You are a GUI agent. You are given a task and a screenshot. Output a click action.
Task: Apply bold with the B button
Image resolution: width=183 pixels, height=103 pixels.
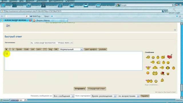tap(6, 49)
